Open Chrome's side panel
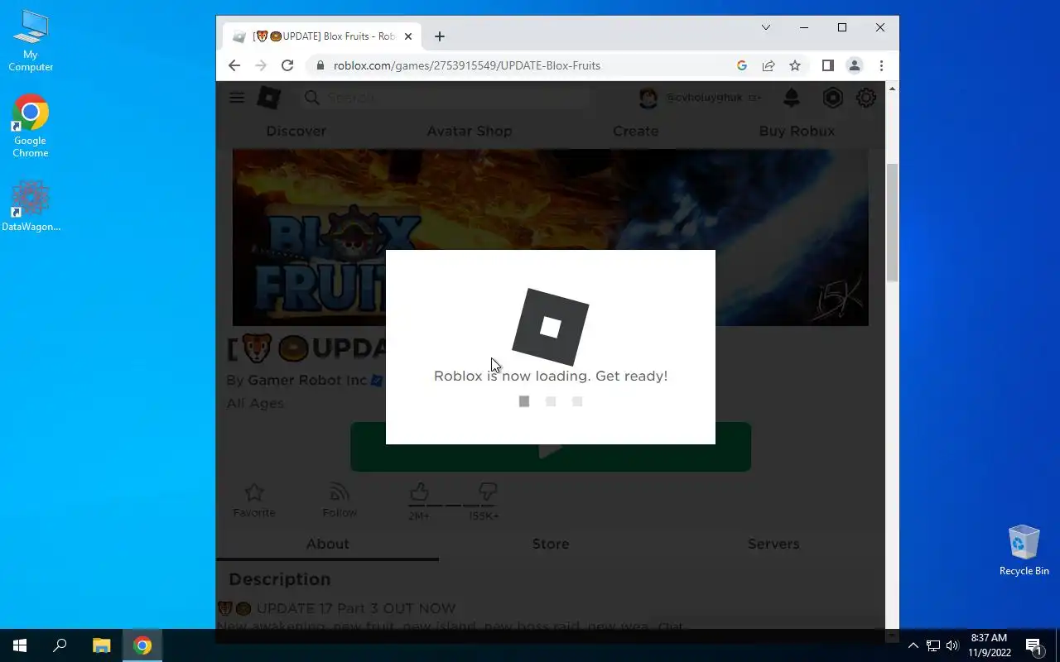This screenshot has width=1060, height=662. tap(827, 65)
